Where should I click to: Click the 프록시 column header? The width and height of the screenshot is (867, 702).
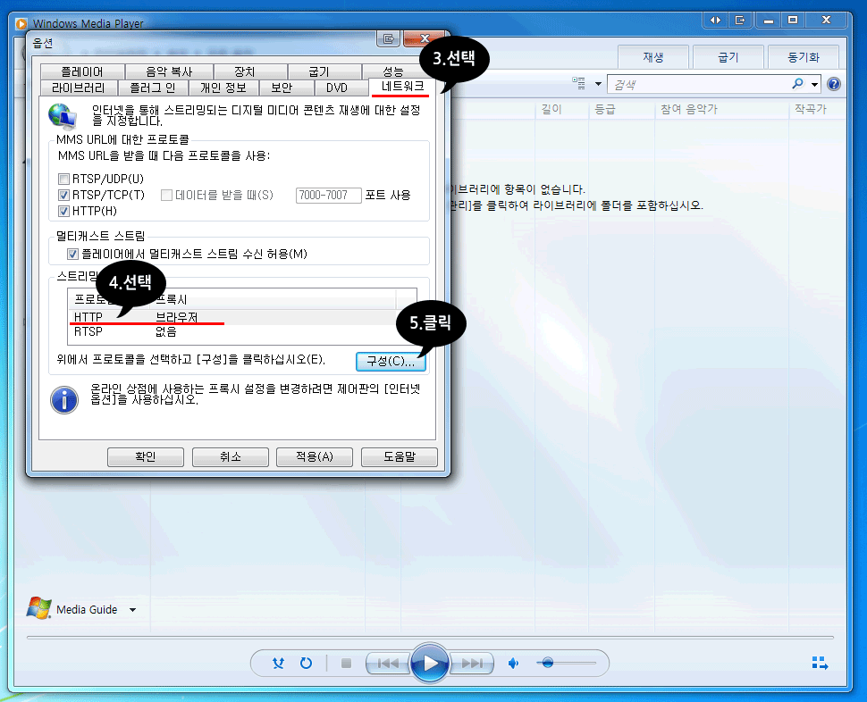click(272, 299)
